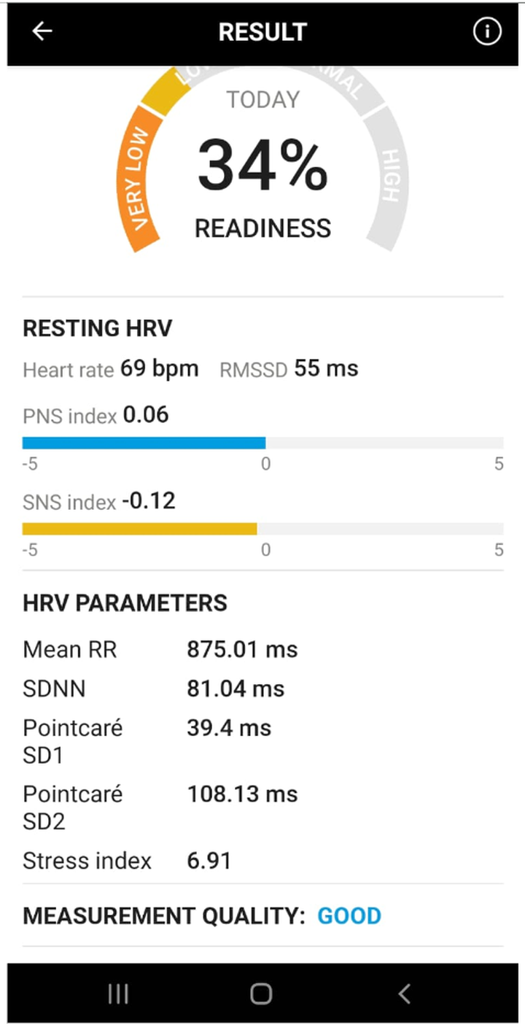
Task: Tap the VERY LOW gauge segment
Action: (136, 179)
